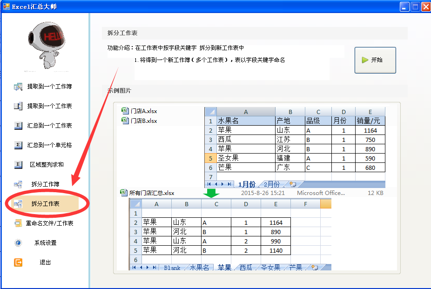Click the 汇总到一个工作表 sigma icon
Viewport: 431px width, 289px height.
point(18,126)
